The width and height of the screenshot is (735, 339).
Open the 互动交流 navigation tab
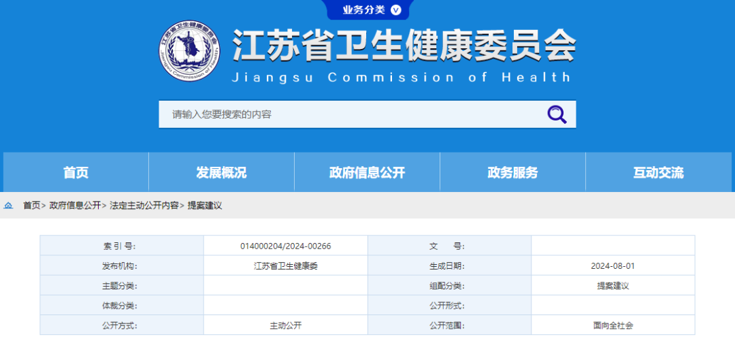coord(659,172)
